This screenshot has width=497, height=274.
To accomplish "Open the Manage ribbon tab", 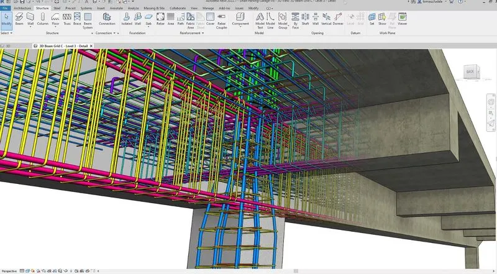I will 208,8.
